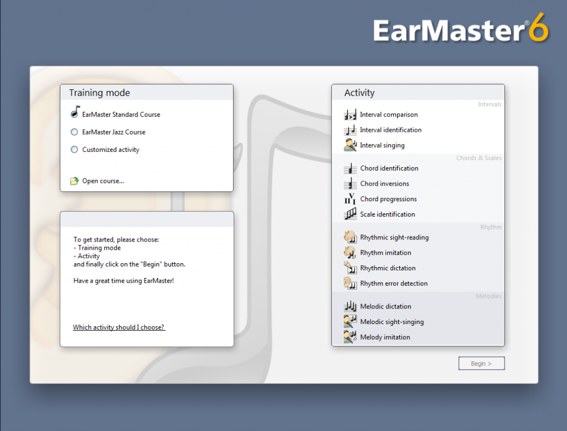Open the 'Open course...' folder icon
Image resolution: width=567 pixels, height=431 pixels.
75,181
